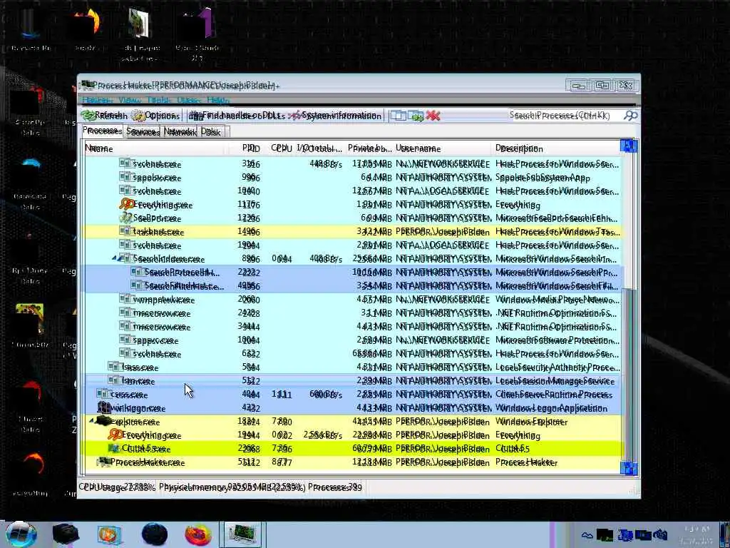
Task: Select the lsm.exe process row
Action: coord(352,381)
